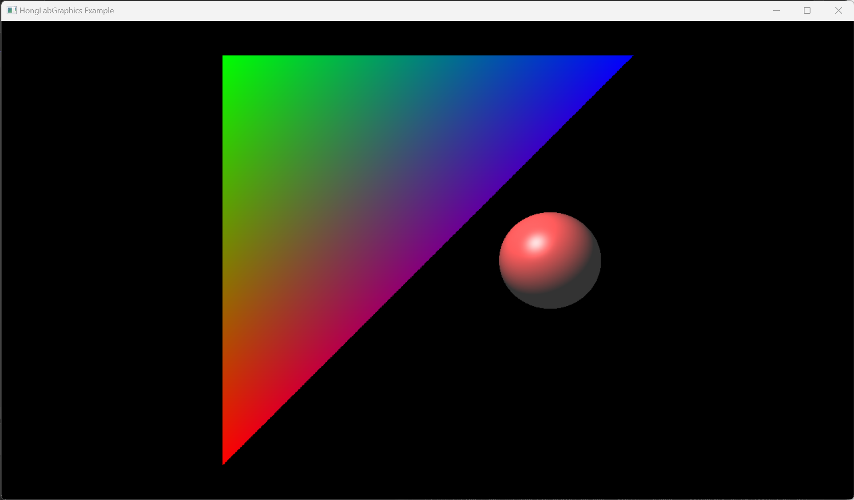The height and width of the screenshot is (500, 854).
Task: Minimize the HongLabGraphics Example window
Action: tap(776, 10)
